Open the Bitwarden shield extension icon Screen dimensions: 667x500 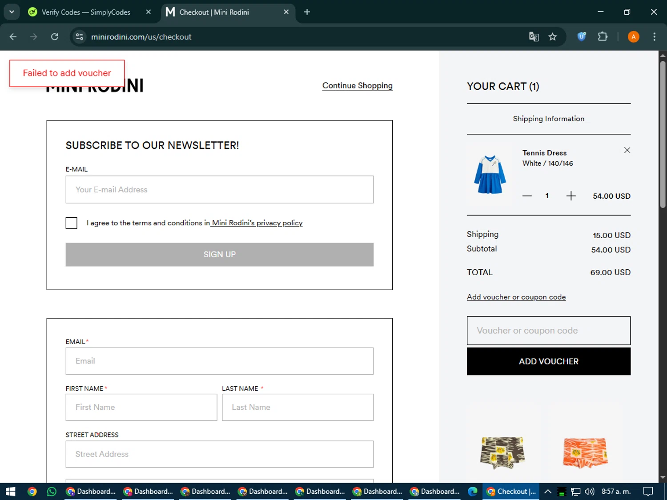[581, 37]
